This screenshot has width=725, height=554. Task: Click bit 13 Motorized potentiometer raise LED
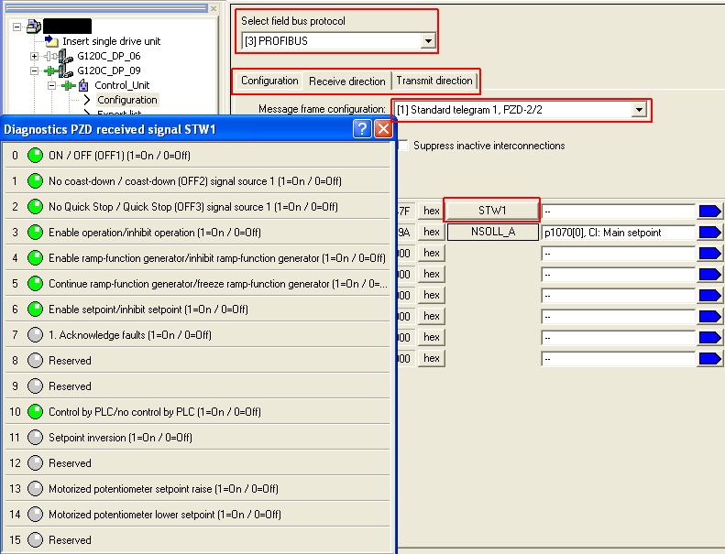pyautogui.click(x=35, y=489)
